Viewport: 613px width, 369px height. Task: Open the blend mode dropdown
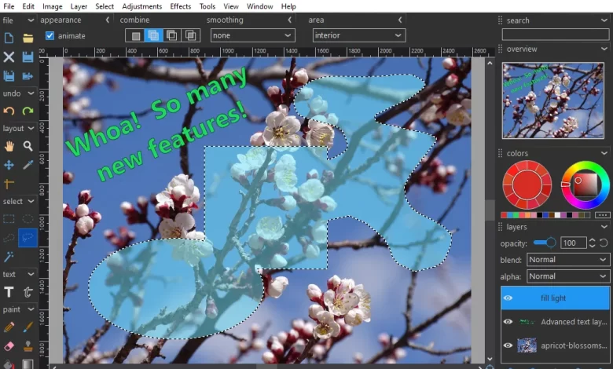click(568, 260)
